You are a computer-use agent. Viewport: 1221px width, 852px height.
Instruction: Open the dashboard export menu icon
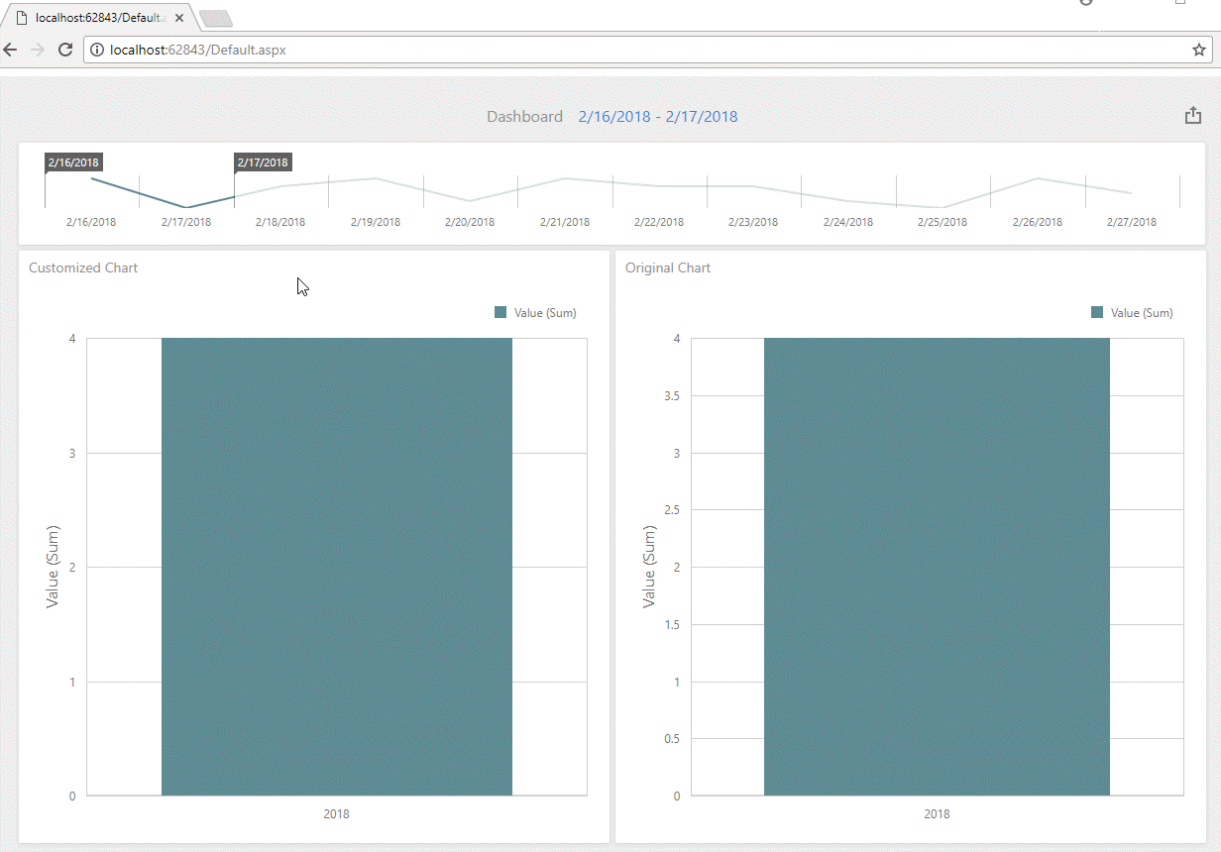point(1193,116)
